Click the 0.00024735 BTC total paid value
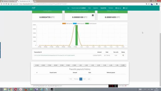 [47, 17]
